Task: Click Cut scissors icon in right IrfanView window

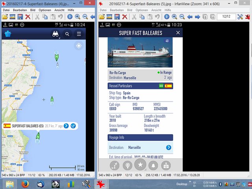Action: point(134,17)
